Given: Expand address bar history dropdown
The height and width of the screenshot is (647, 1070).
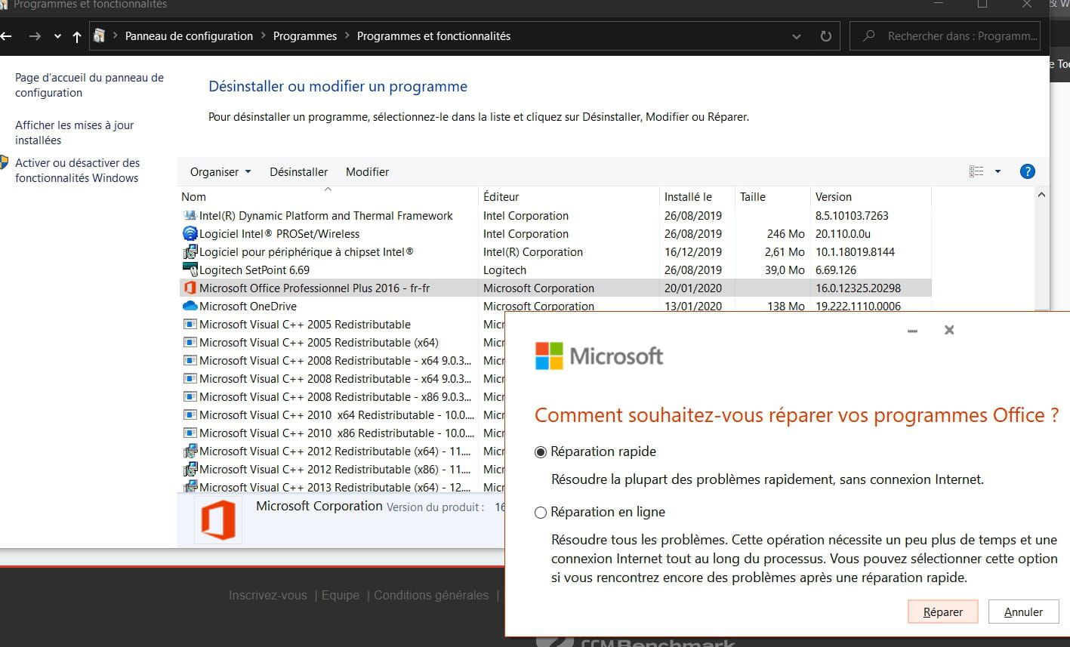Looking at the screenshot, I should click(797, 36).
